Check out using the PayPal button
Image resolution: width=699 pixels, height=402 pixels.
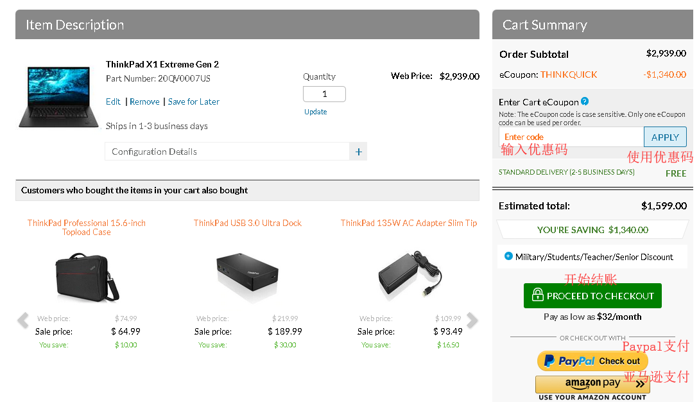coord(592,361)
